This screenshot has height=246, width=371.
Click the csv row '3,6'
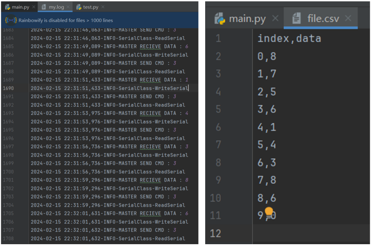267,110
